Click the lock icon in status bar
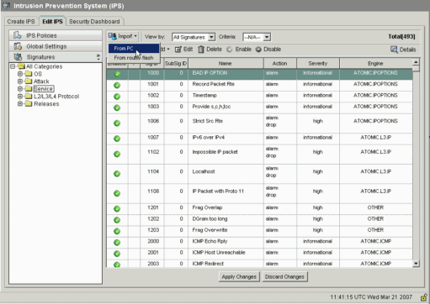This screenshot has height=304, width=430. click(x=423, y=296)
